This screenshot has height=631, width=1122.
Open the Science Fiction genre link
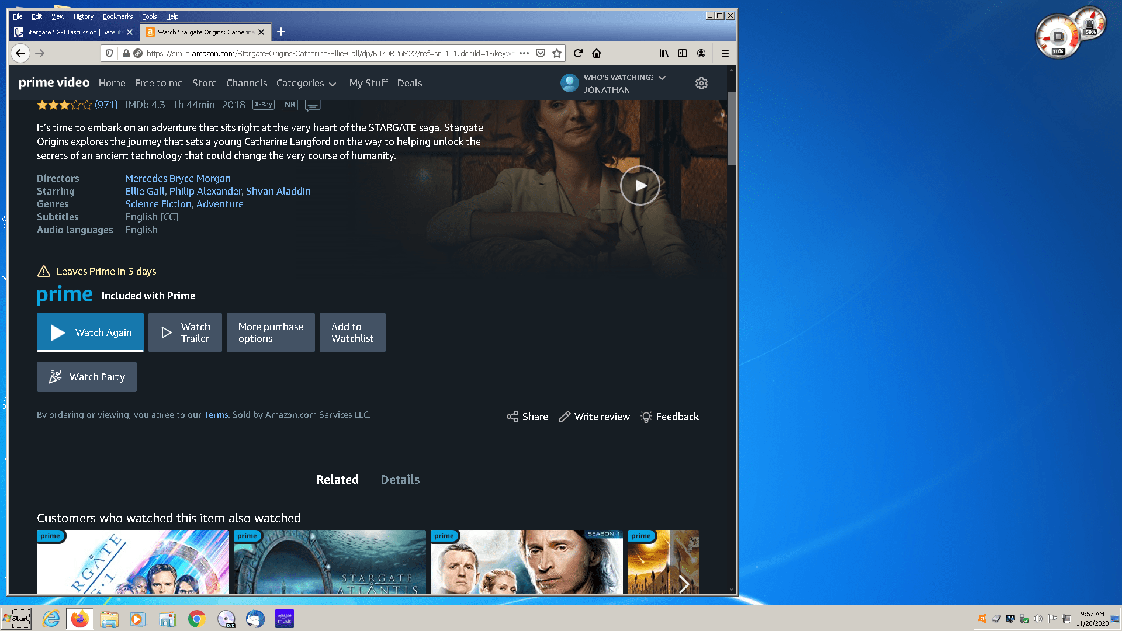(x=158, y=204)
